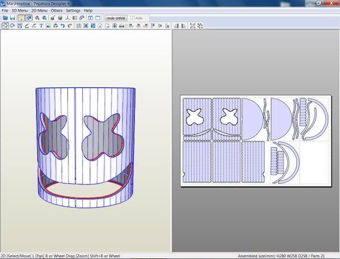Image resolution: width=340 pixels, height=259 pixels.
Task: Click the Undo Unfold button
Action: (116, 18)
